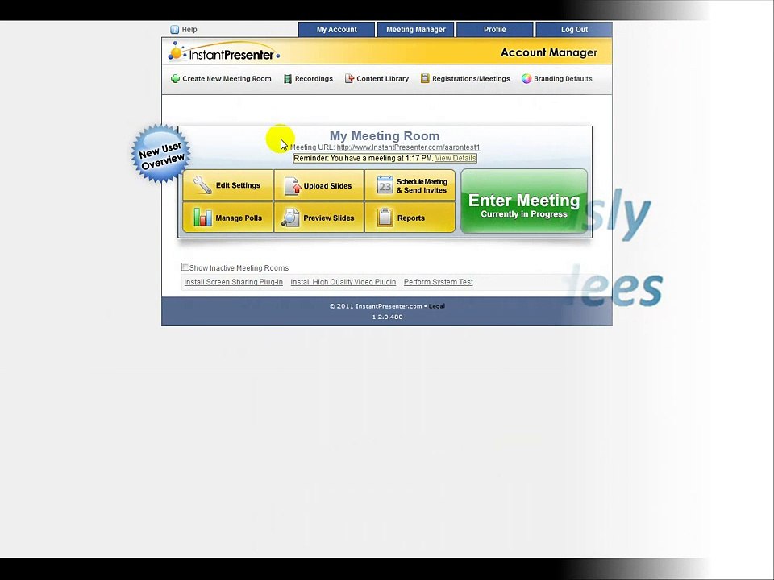Click the upload arrow icon on Upload Slides
This screenshot has width=774, height=580.
click(x=292, y=186)
